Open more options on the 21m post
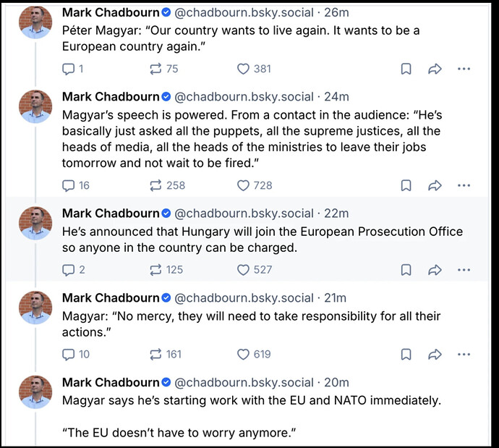Screen dimensions: 499x448 point(464,354)
